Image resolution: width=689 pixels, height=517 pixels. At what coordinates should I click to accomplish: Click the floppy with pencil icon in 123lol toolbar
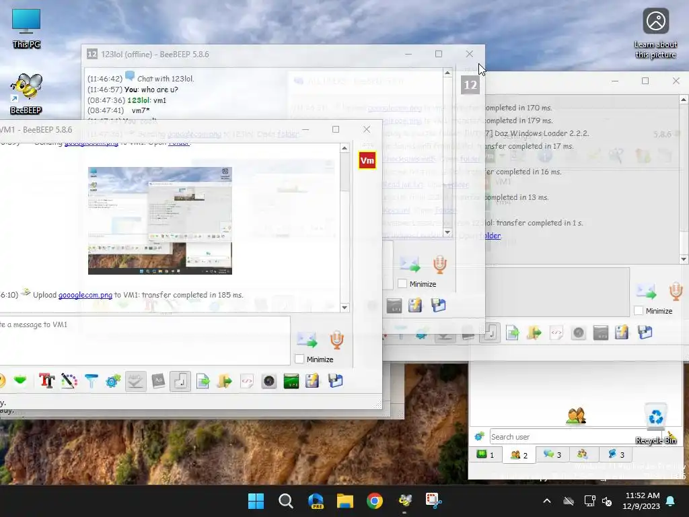(x=415, y=306)
